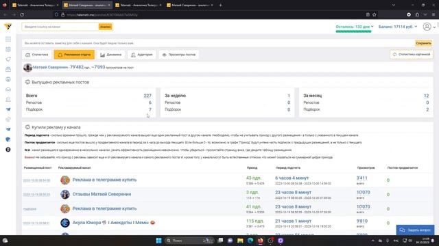The height and width of the screenshot is (246, 439).
Task: Click the 6 hours 4 minutes period
Action: click(x=292, y=178)
